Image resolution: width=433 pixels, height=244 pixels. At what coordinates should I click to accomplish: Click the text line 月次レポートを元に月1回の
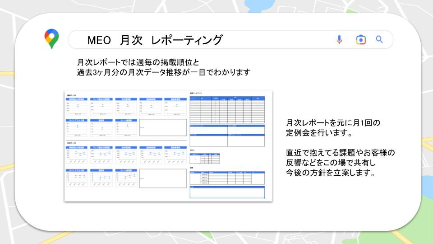[333, 122]
